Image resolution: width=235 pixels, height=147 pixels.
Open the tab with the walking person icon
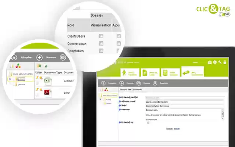[x=130, y=73]
